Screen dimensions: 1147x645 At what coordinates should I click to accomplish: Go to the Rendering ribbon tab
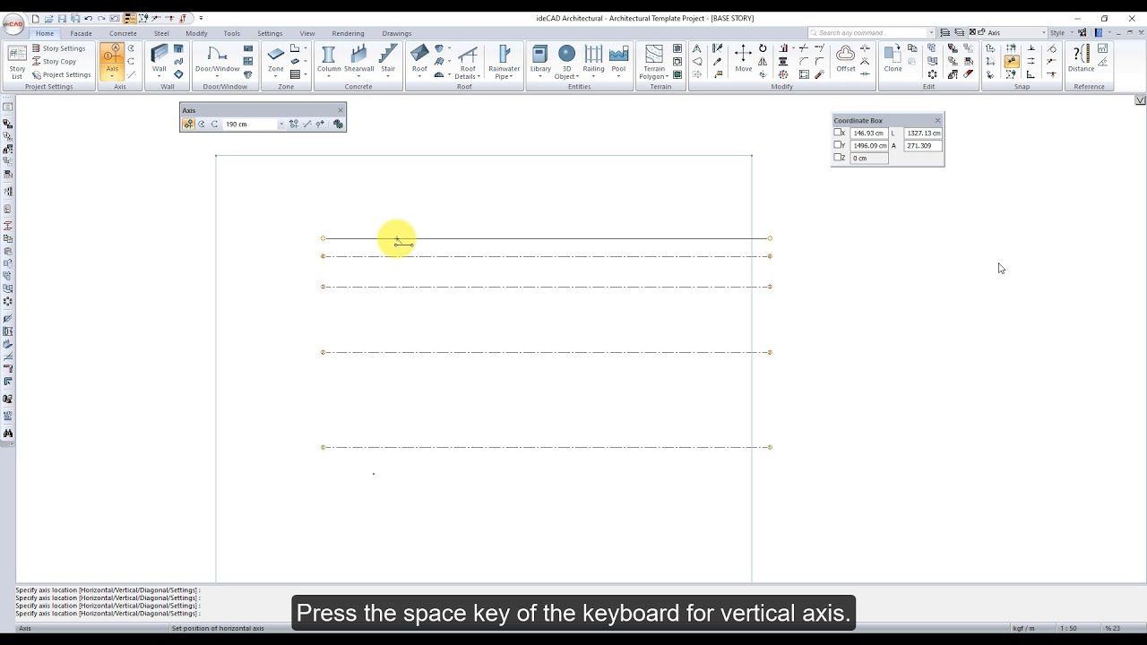pyautogui.click(x=348, y=33)
